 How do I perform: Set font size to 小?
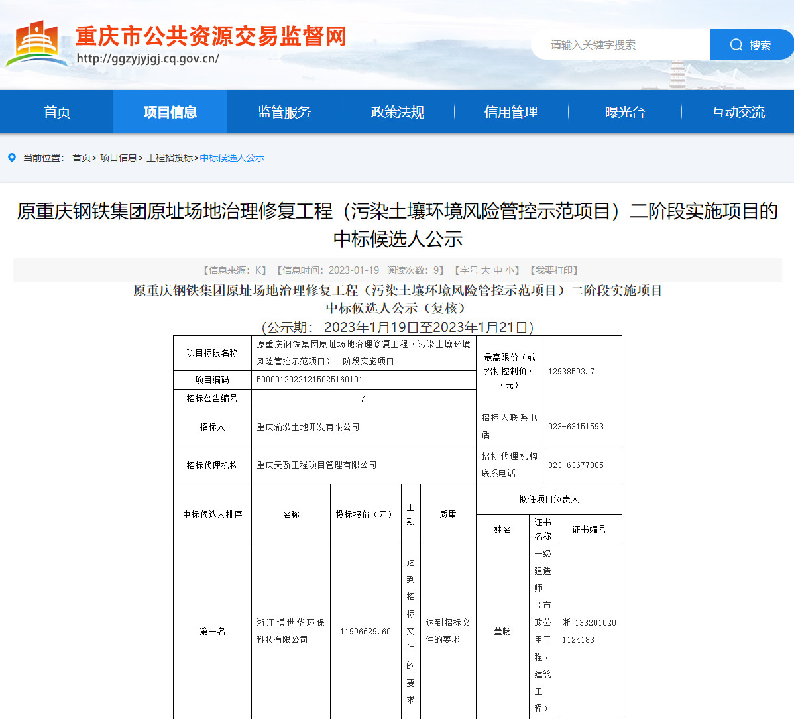coord(510,271)
